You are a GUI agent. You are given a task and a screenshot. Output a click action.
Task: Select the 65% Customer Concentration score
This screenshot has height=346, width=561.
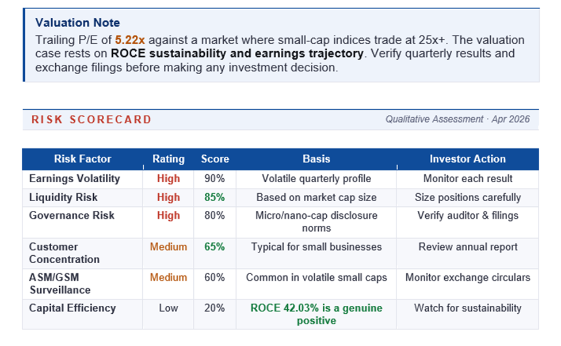[215, 247]
